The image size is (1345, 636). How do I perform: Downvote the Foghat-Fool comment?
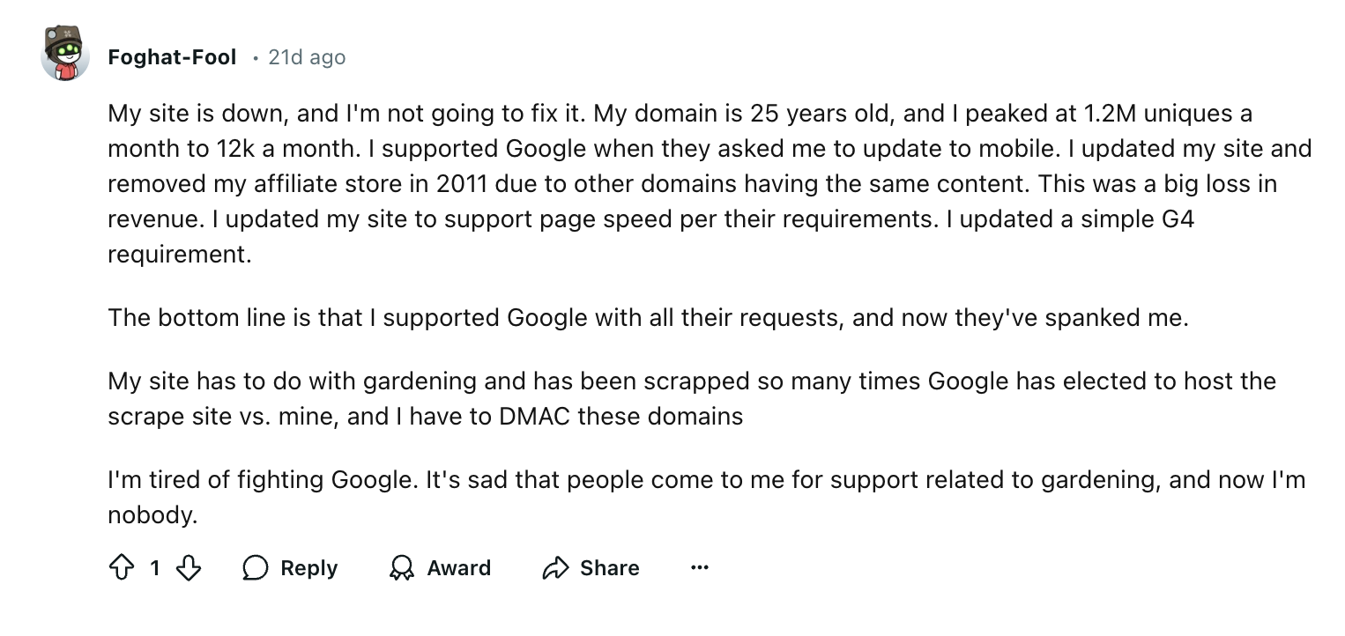(189, 568)
